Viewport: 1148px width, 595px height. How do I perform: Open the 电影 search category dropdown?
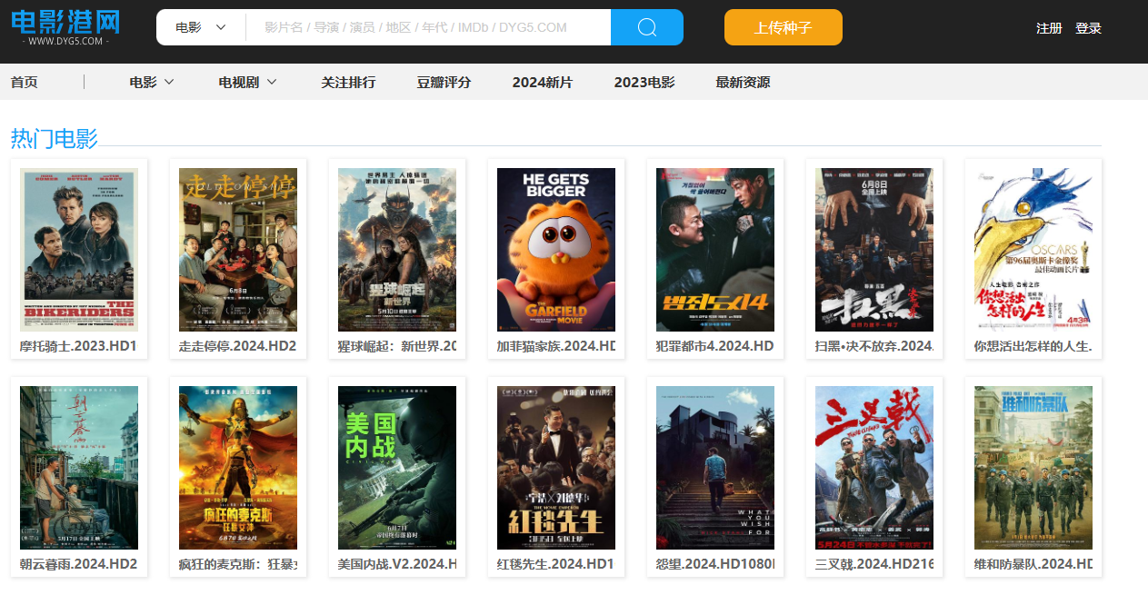(201, 27)
